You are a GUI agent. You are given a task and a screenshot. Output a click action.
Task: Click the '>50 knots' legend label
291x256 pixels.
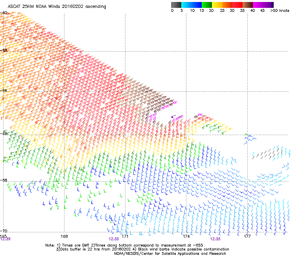(280, 11)
